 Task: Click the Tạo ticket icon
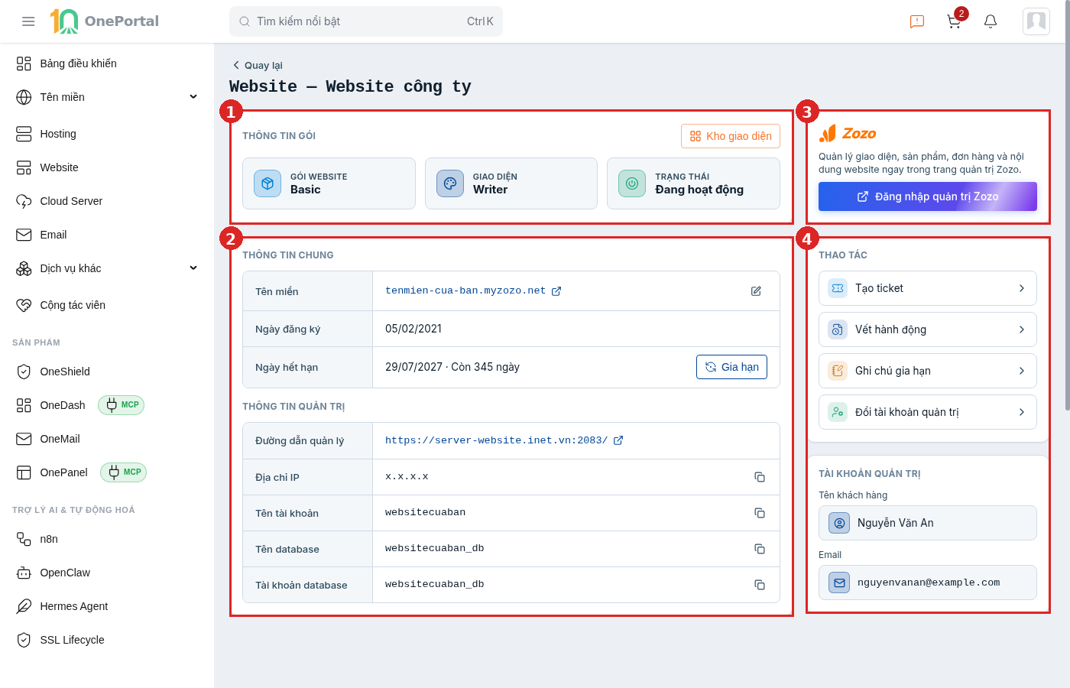coord(838,288)
